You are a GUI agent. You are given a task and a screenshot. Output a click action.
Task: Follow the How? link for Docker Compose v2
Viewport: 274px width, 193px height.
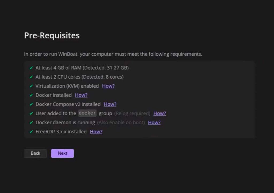110,104
